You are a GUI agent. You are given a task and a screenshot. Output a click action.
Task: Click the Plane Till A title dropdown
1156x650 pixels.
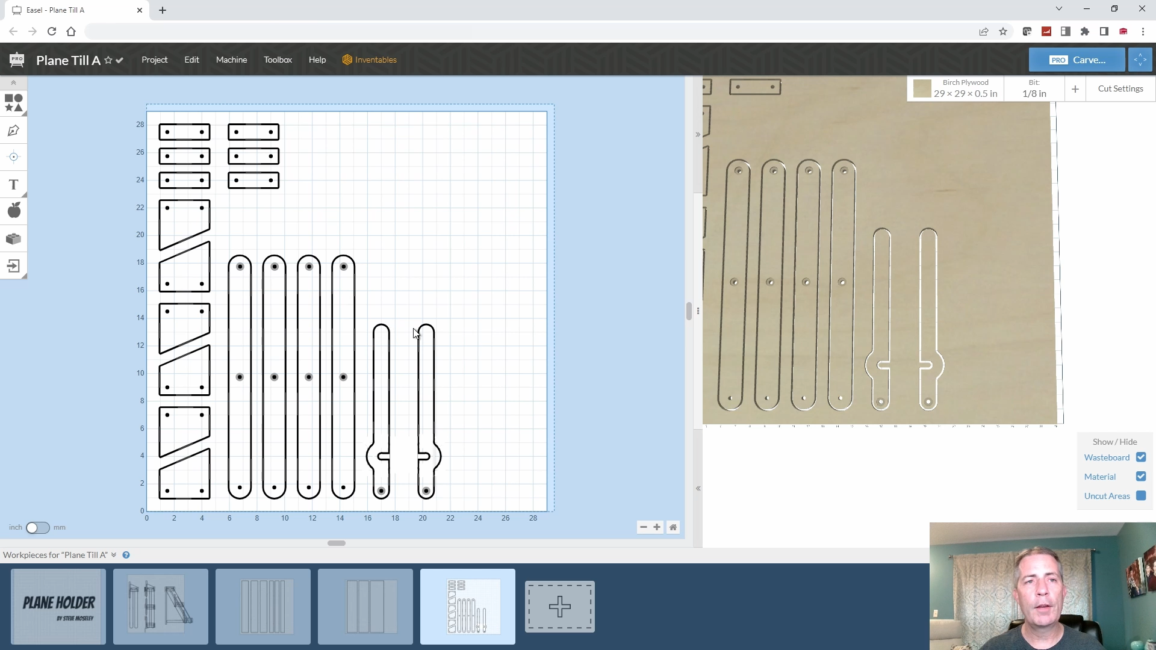pyautogui.click(x=119, y=60)
